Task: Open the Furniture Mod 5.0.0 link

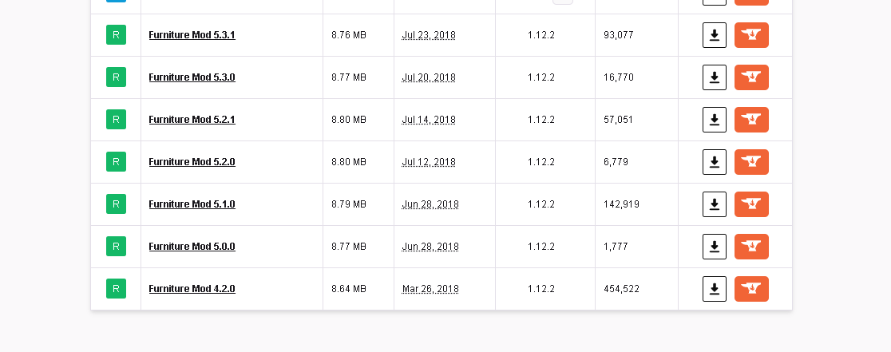Action: point(192,247)
